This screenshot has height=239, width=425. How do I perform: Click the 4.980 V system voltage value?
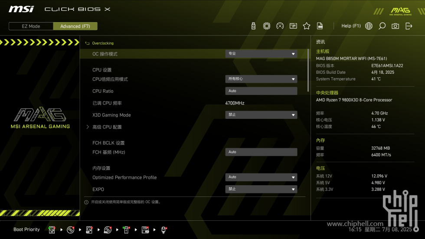coord(378,183)
